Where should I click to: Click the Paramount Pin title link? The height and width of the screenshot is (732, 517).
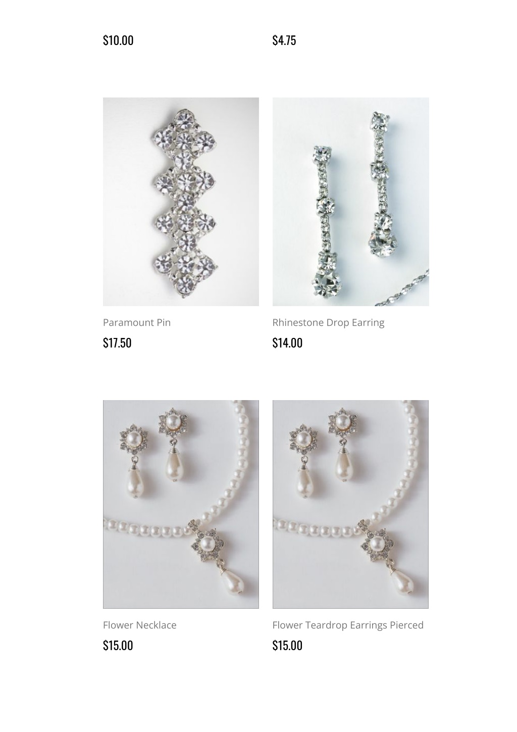[137, 322]
